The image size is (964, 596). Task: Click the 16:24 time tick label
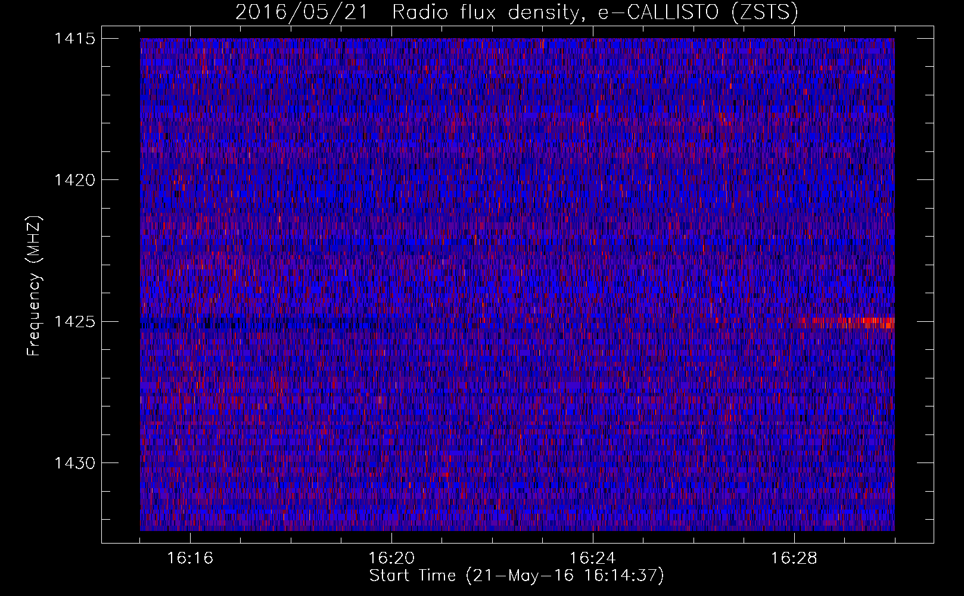pos(593,558)
